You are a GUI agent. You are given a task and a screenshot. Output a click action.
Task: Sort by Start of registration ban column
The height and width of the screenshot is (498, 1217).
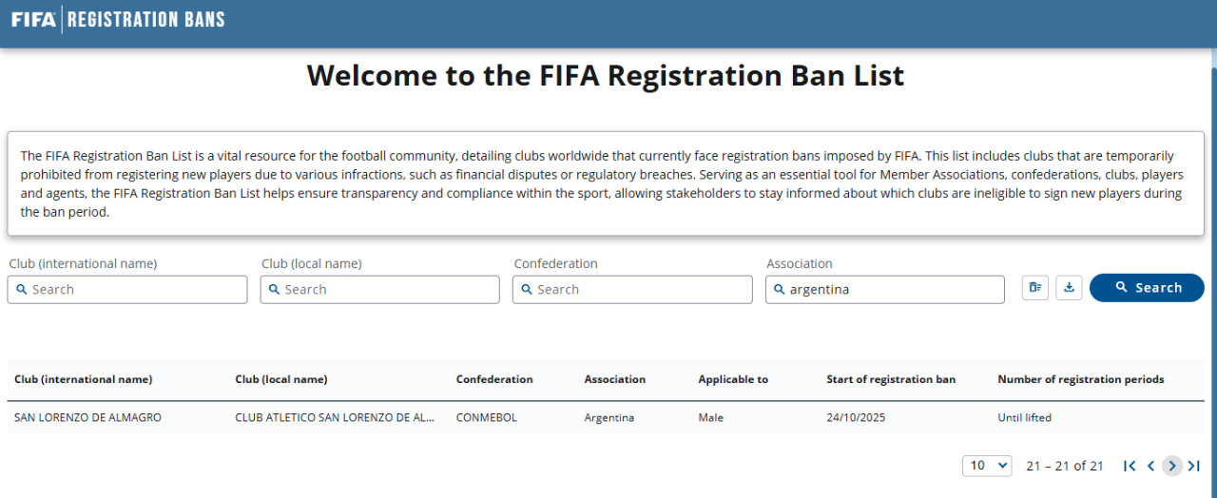coord(891,379)
